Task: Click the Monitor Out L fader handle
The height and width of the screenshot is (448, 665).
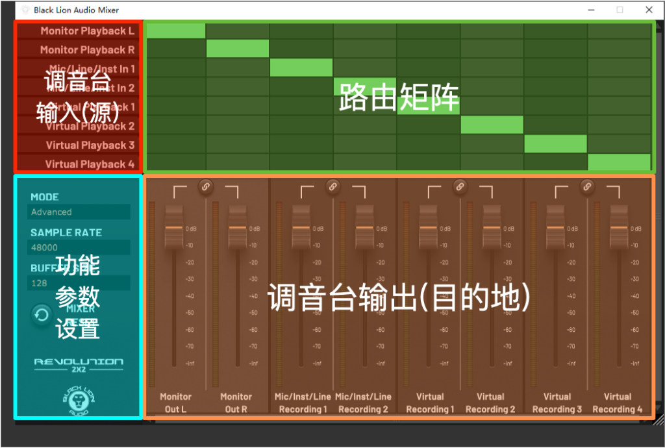Action: point(173,229)
